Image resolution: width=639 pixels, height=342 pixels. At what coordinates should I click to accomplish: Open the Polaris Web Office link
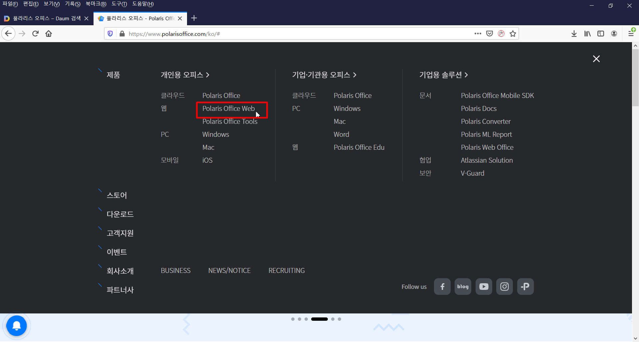coord(487,147)
